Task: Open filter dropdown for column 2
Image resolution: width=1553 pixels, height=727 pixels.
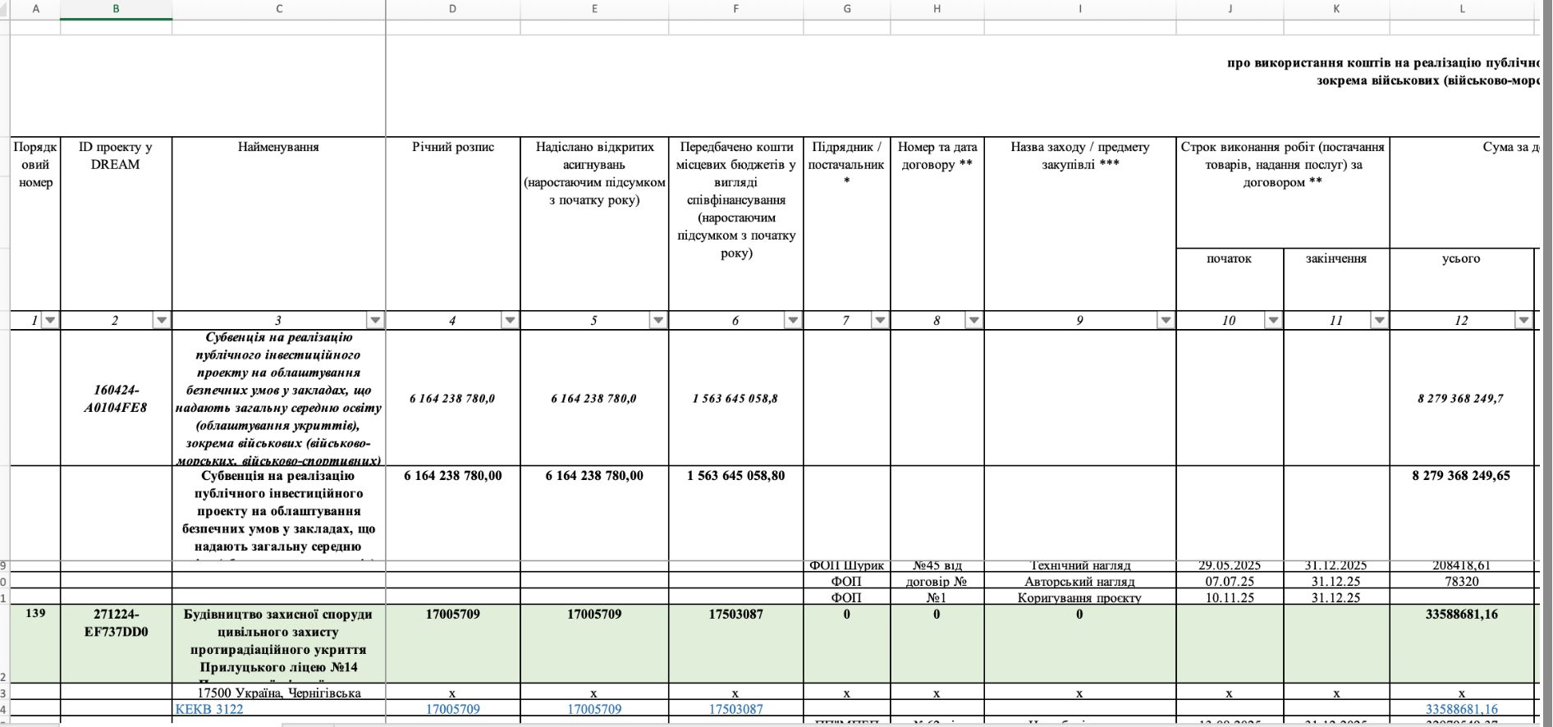Action: [162, 320]
